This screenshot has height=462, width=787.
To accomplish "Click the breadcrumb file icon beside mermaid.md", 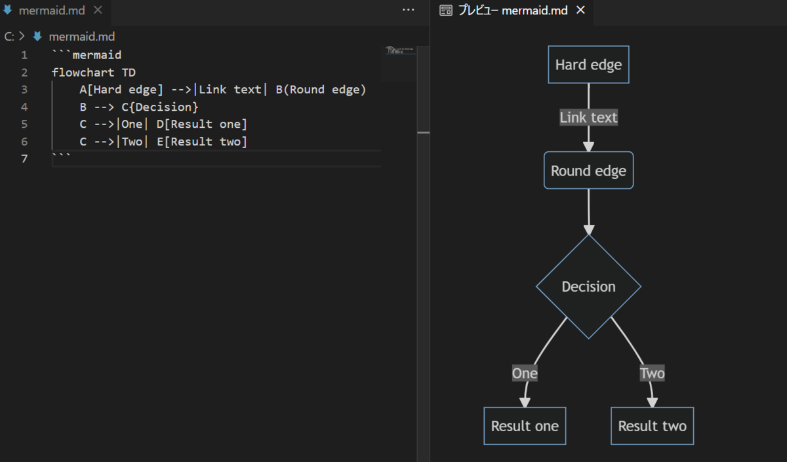I will 37,37.
